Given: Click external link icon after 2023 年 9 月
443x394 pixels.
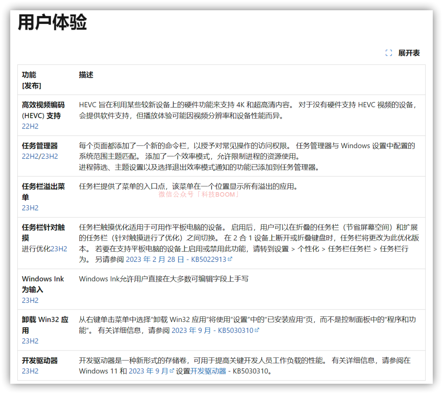Looking at the screenshot, I should (x=172, y=371).
